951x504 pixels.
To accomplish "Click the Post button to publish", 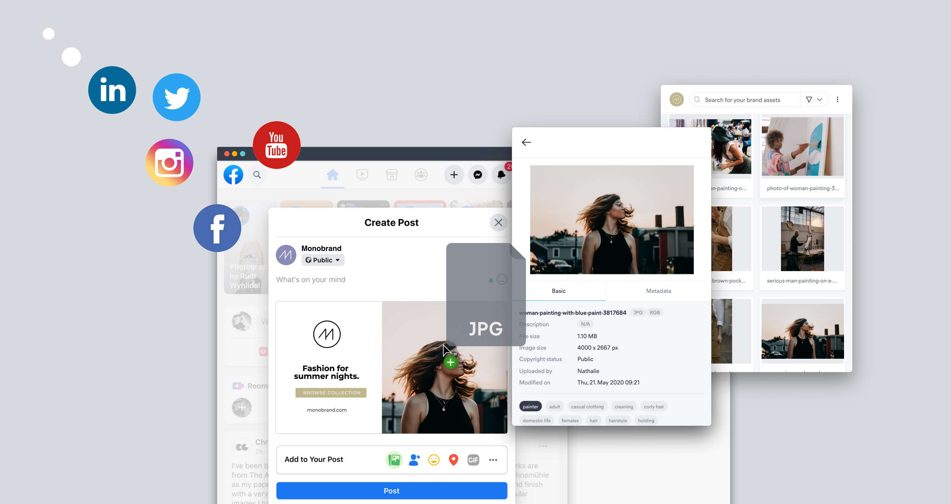I will coord(392,491).
